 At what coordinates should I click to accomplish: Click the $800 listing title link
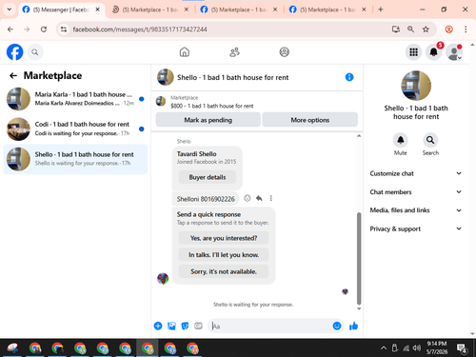click(212, 106)
